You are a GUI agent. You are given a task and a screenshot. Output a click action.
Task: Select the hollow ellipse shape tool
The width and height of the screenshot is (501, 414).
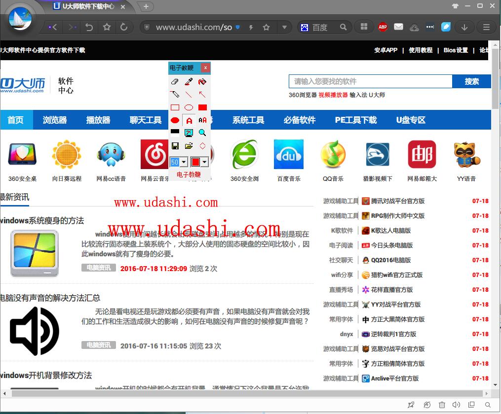[189, 107]
